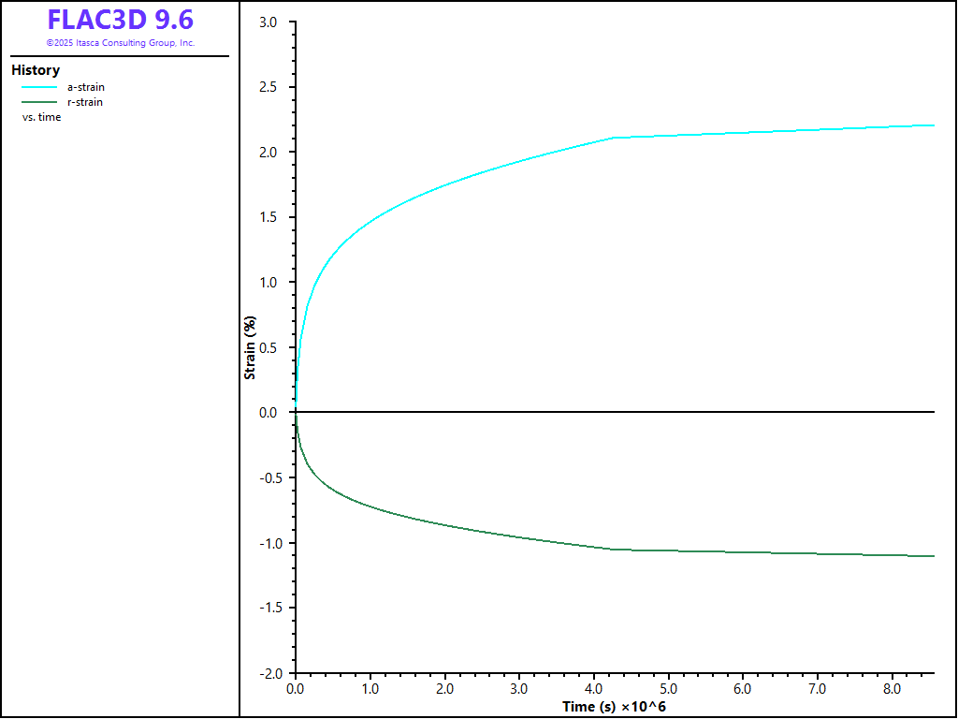Click the 4.0 tick label on x-axis

(593, 689)
